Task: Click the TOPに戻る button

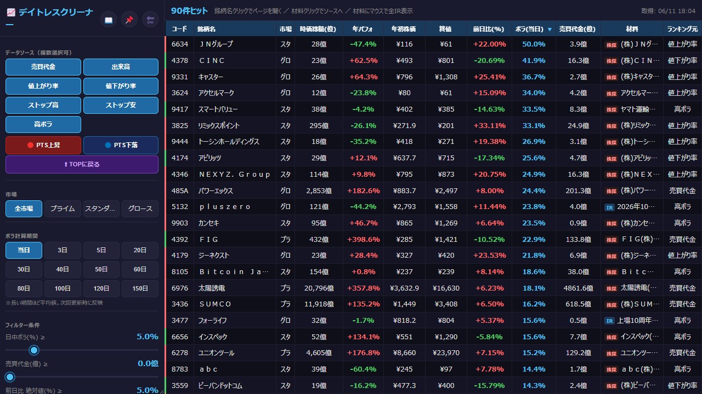Action: (x=82, y=164)
